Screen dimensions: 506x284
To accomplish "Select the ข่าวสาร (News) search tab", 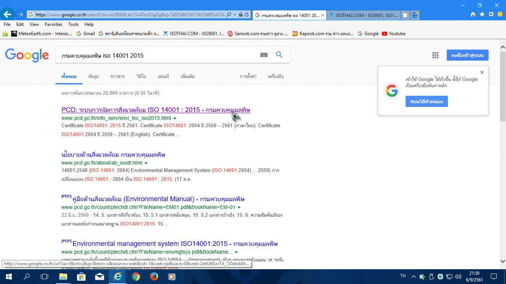I will pyautogui.click(x=118, y=77).
